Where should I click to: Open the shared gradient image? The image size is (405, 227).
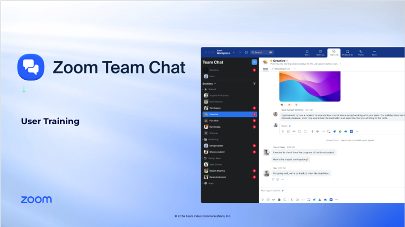pyautogui.click(x=310, y=86)
